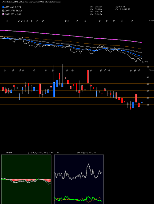Click the 'Pre C: 33.74' close value
The image size is (154, 204).
[96, 14]
